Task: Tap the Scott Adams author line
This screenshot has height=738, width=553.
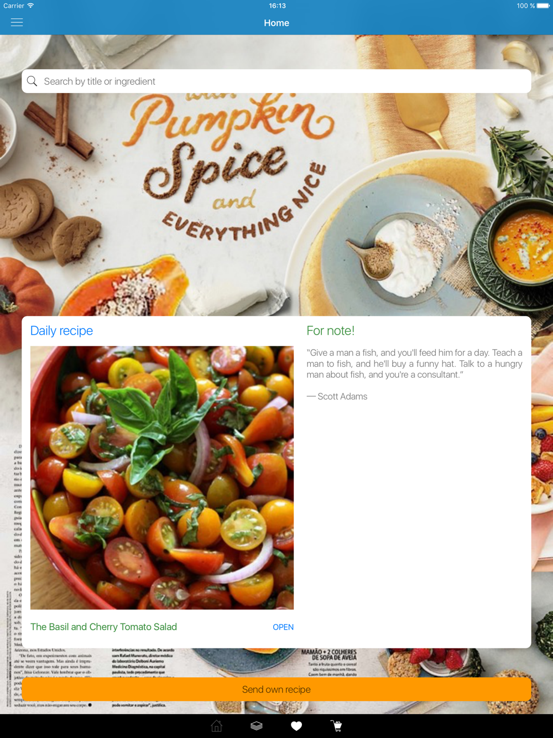Action: [x=337, y=397]
